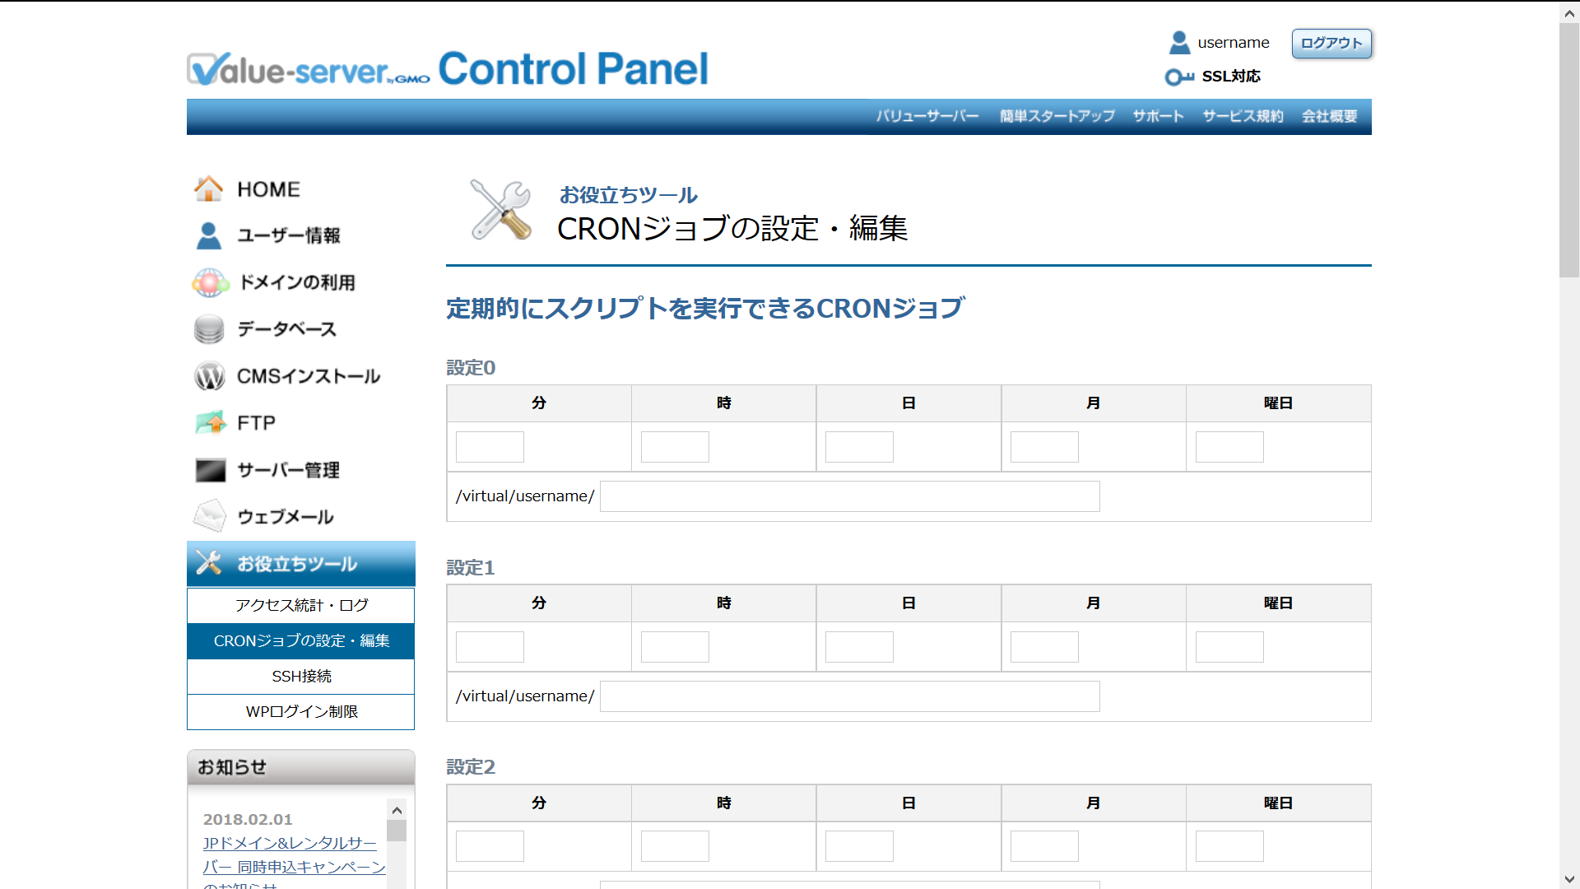Image resolution: width=1580 pixels, height=889 pixels.
Task: Select アクセス統計・ログ submenu item
Action: (x=301, y=605)
